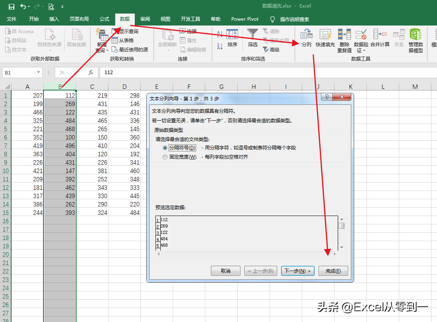Viewport: 437px width, 322px height.
Task: Click 管理数据模型 icon
Action: [415, 41]
